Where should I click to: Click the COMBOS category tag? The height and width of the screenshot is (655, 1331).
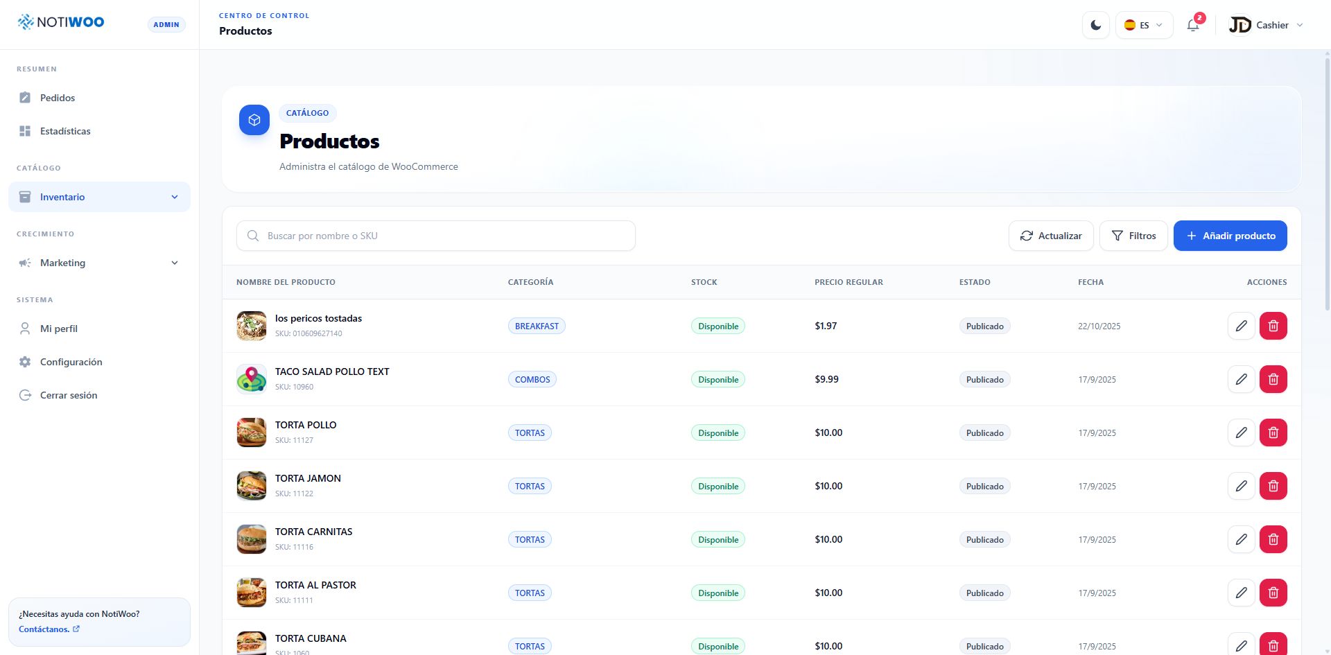[x=532, y=379]
